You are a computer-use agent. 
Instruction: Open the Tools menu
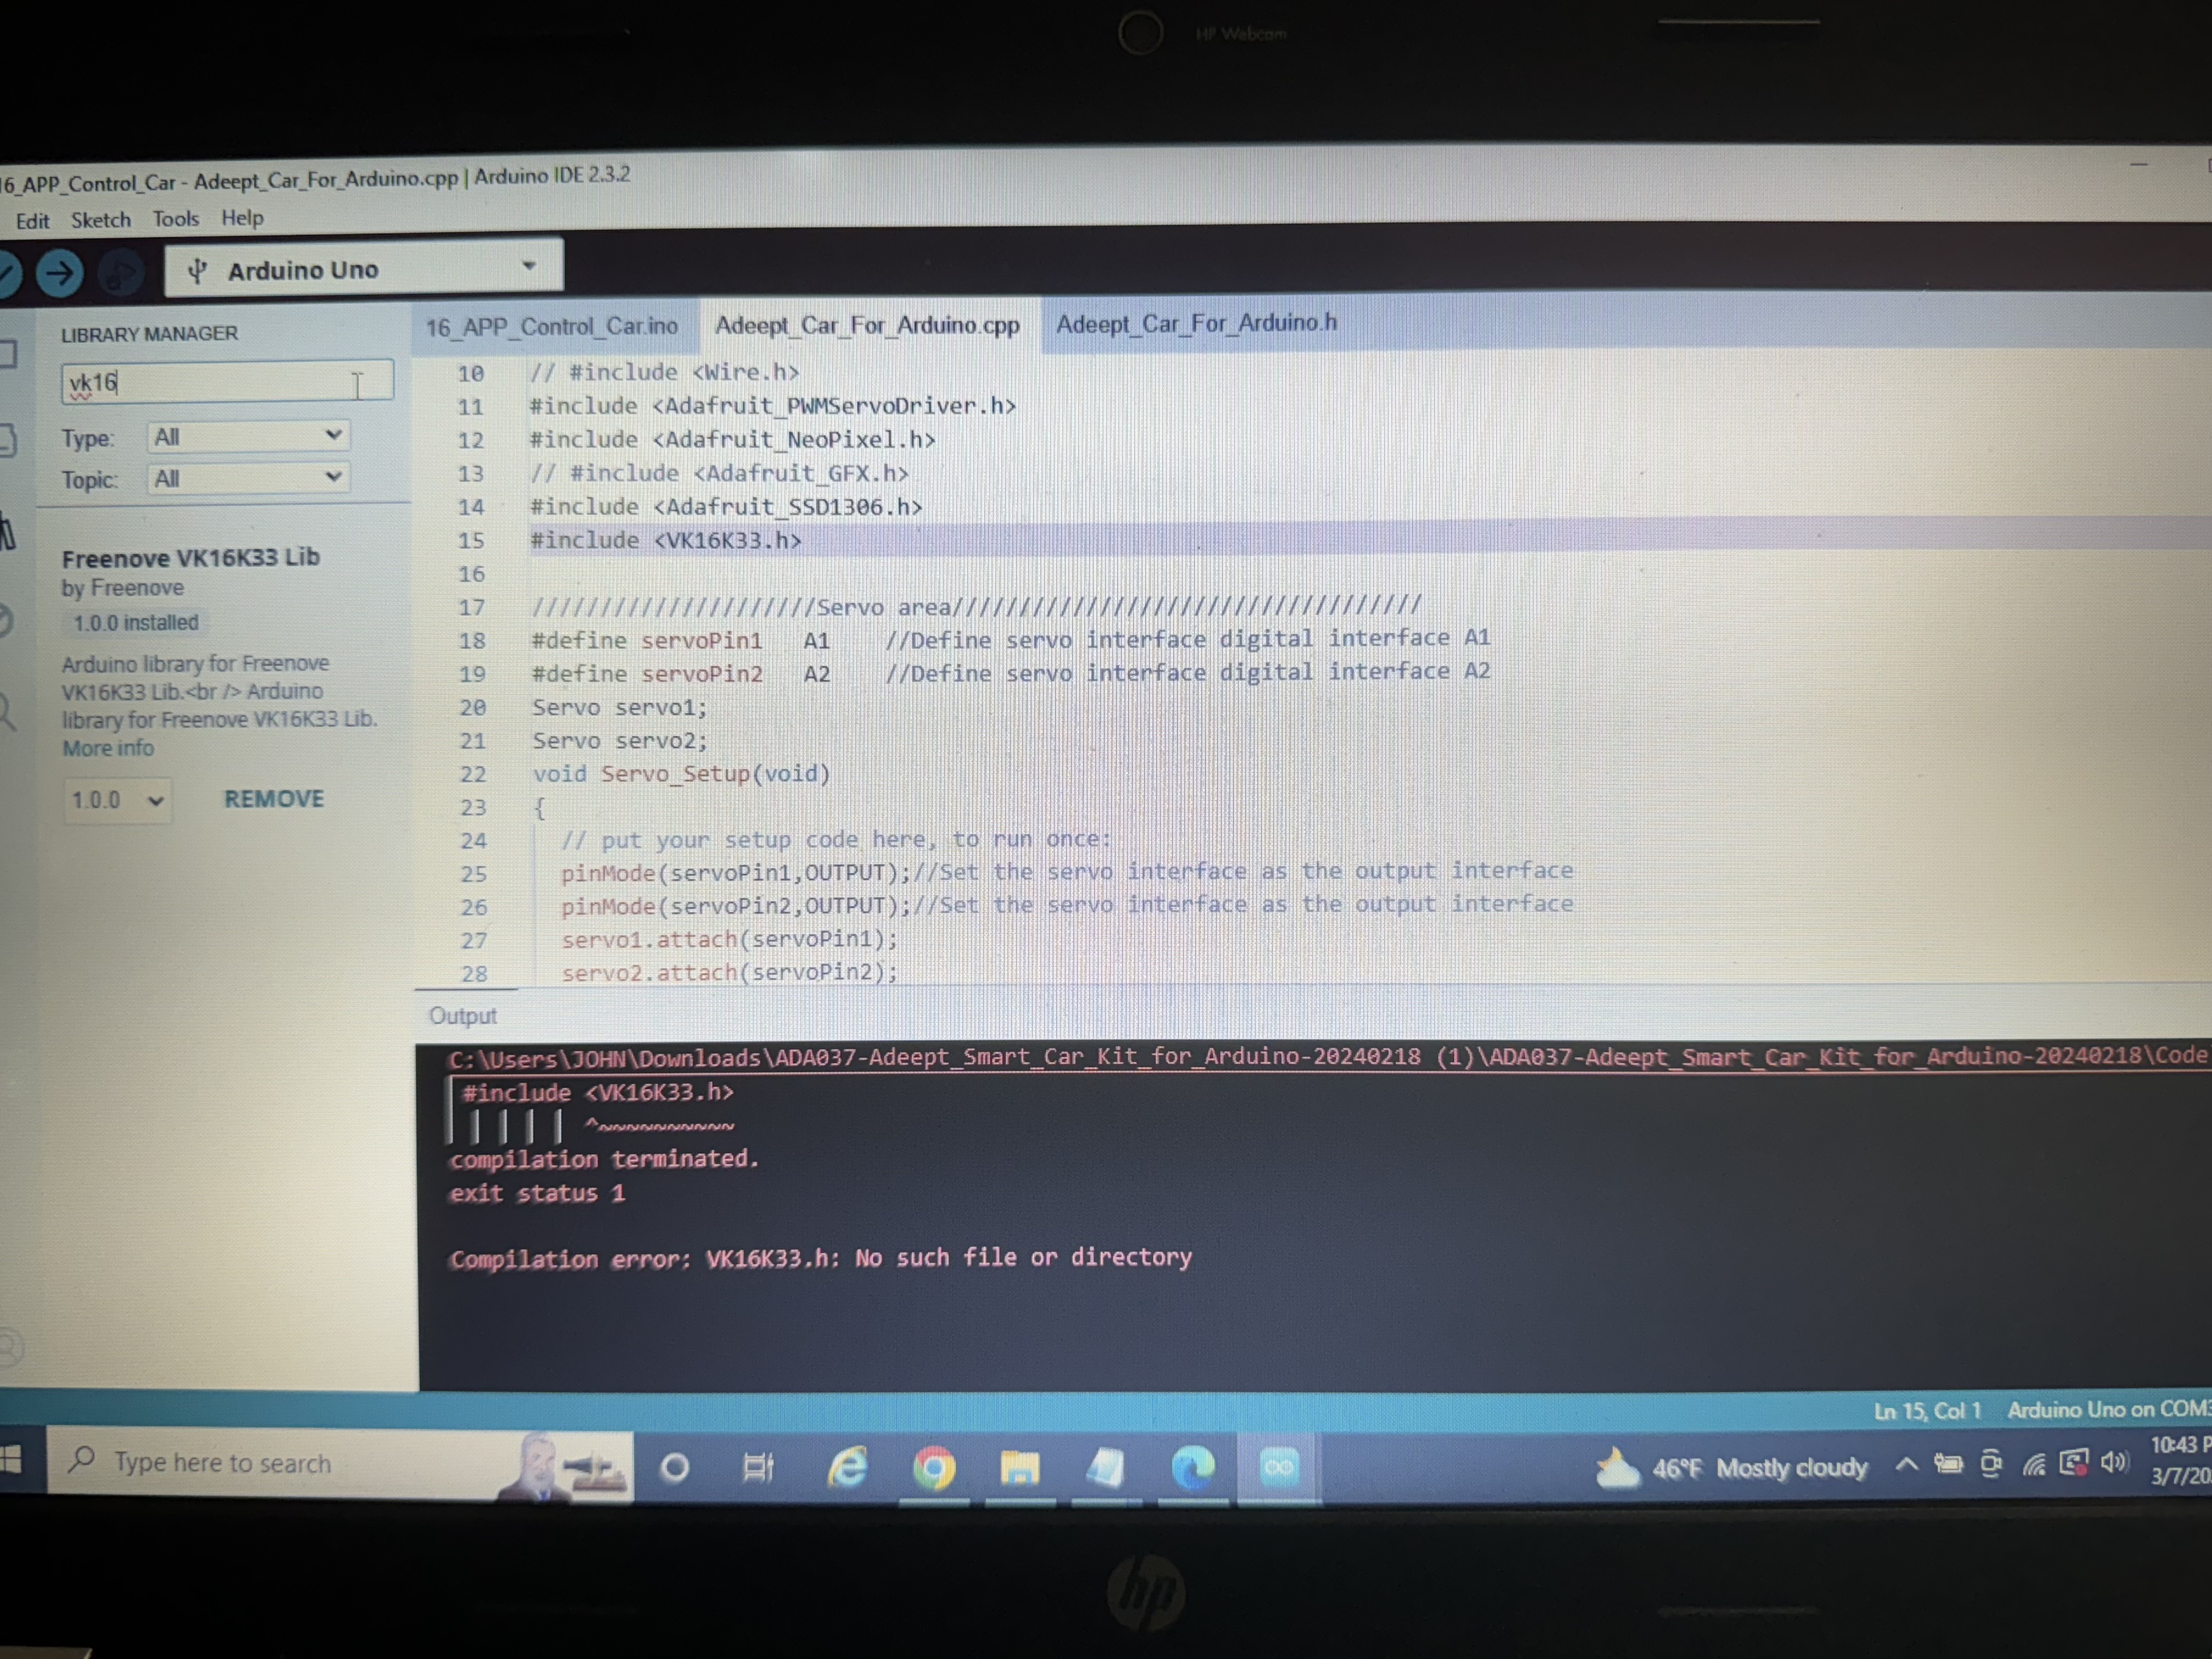coord(175,219)
